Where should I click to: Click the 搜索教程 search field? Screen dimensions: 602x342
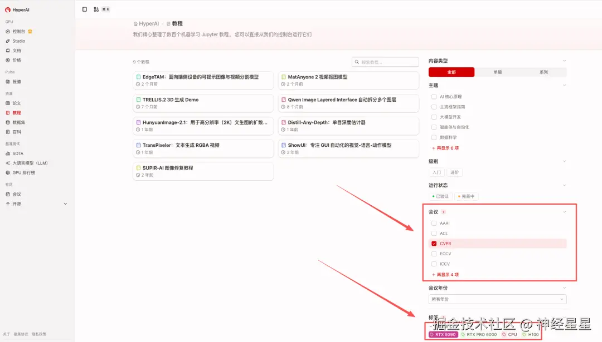(x=386, y=62)
